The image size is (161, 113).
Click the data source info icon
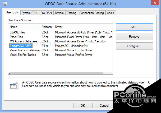pos(14,86)
